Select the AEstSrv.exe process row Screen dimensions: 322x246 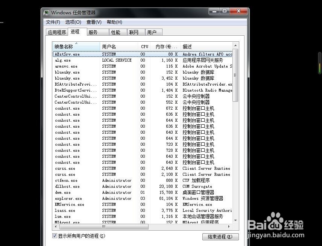tap(143, 54)
